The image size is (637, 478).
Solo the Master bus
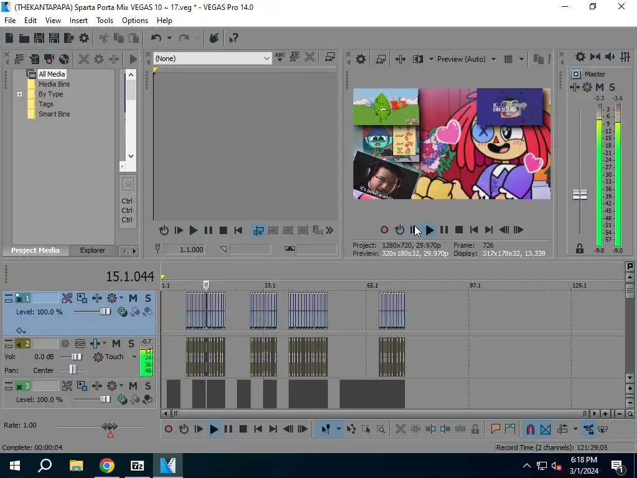point(612,87)
